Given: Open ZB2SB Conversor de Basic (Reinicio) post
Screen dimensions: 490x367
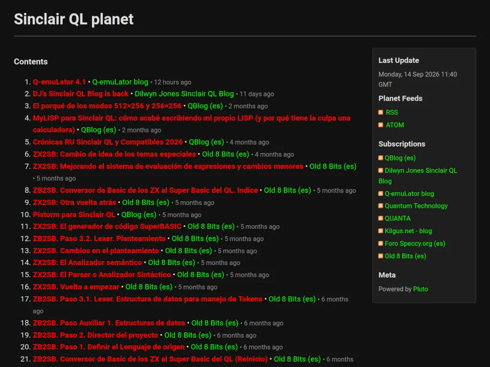Looking at the screenshot, I should (x=150, y=359).
